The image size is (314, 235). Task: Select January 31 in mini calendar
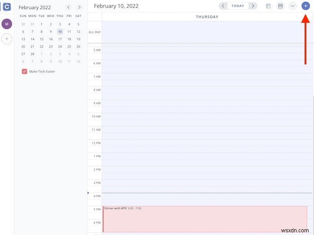(32, 24)
